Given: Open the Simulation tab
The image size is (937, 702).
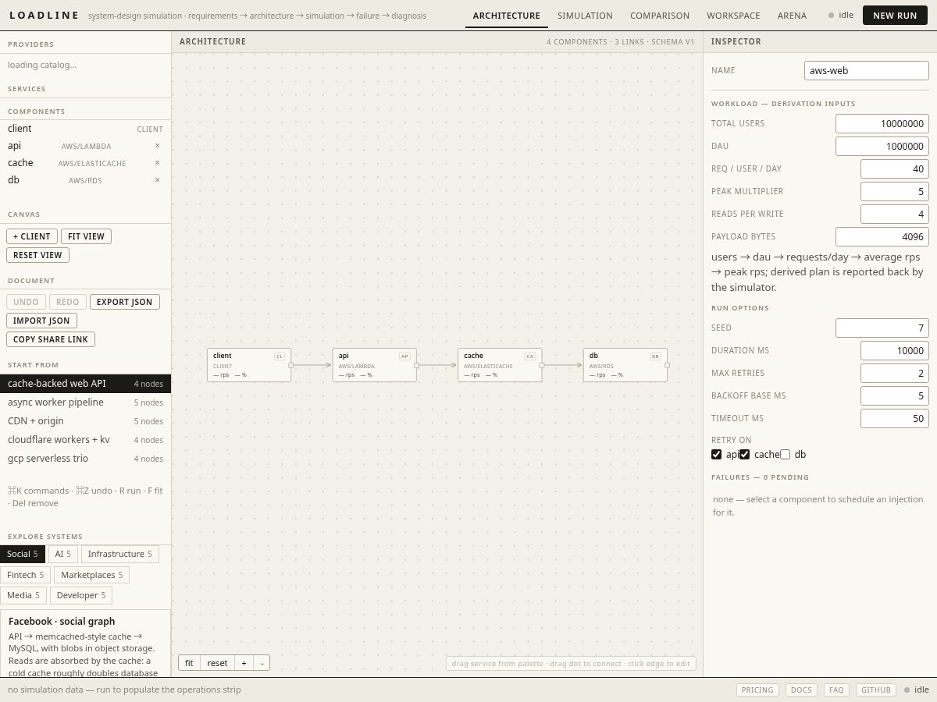Looking at the screenshot, I should point(585,16).
